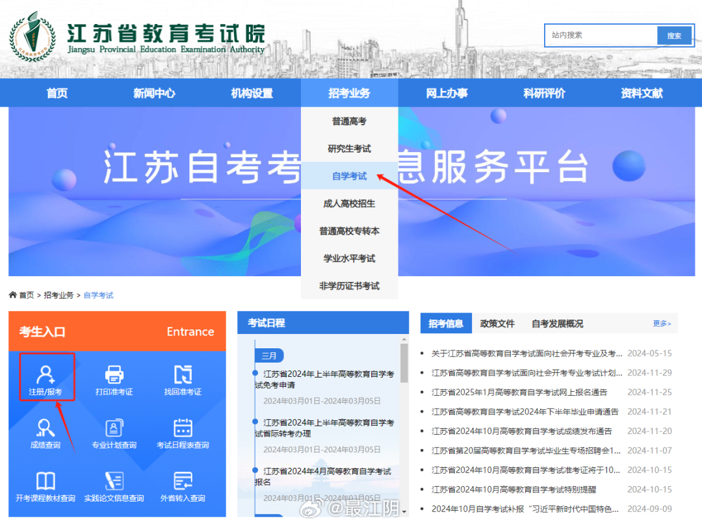Open the 2024年10月成绩发布通告 notice
This screenshot has width=702, height=525.
click(x=521, y=431)
